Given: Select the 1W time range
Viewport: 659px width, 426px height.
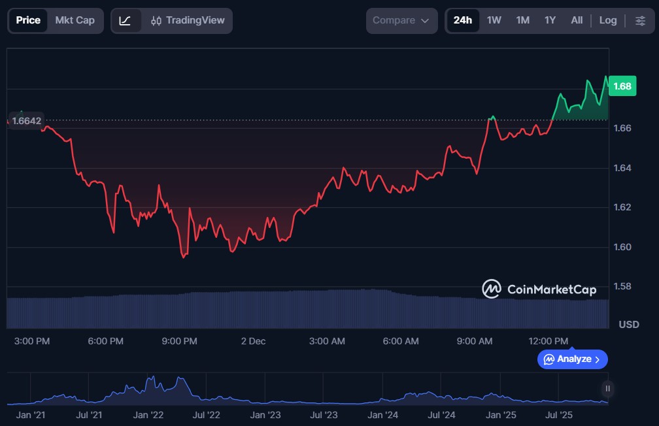Looking at the screenshot, I should (x=494, y=20).
